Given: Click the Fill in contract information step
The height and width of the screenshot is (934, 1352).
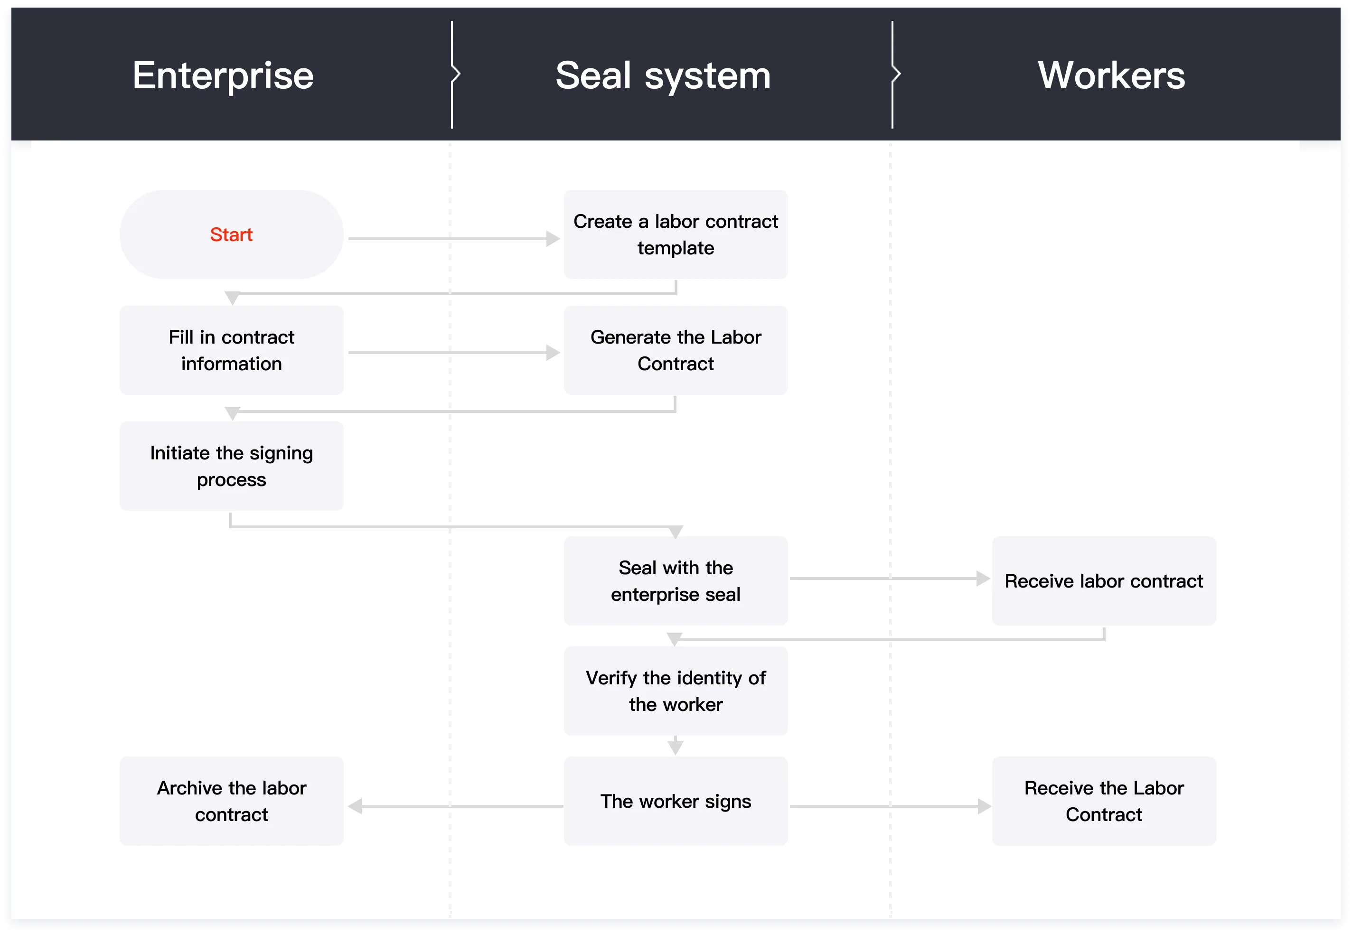Looking at the screenshot, I should coord(231,351).
